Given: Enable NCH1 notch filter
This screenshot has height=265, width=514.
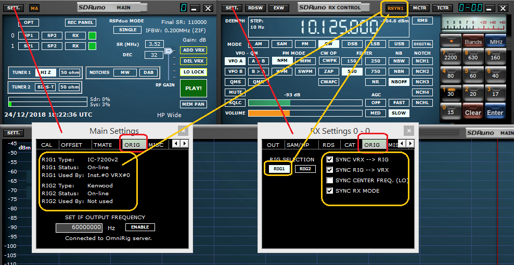Looking at the screenshot, I should click(x=422, y=61).
